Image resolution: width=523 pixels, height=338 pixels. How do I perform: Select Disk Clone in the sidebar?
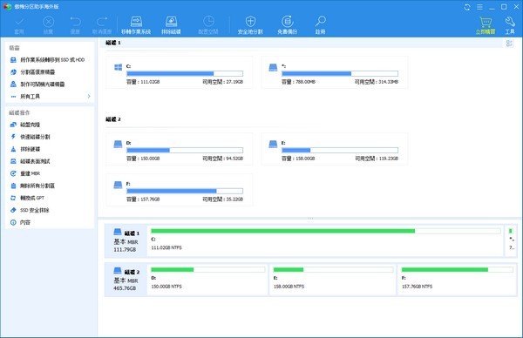25,125
